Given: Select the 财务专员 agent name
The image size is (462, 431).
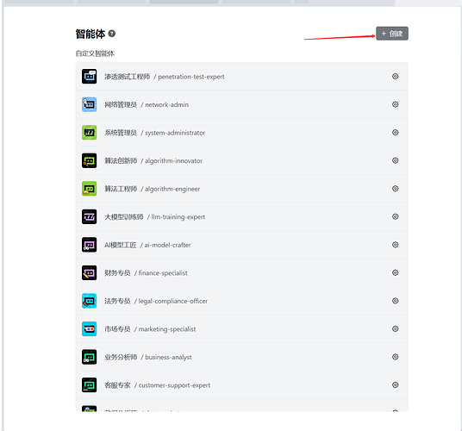Looking at the screenshot, I should (117, 272).
